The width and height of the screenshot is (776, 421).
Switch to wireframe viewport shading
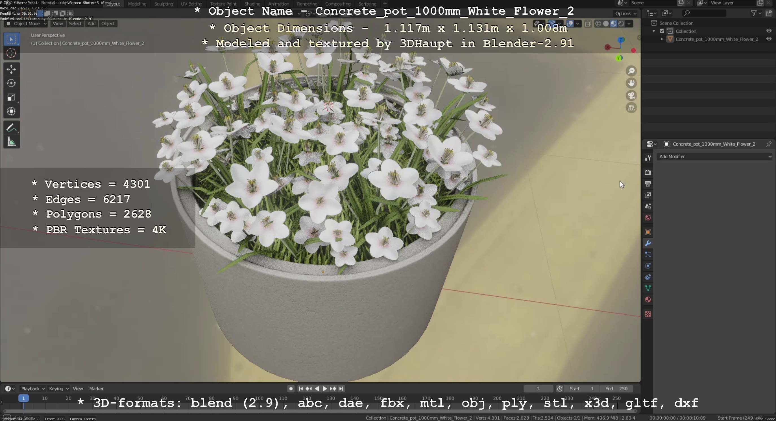pyautogui.click(x=598, y=23)
